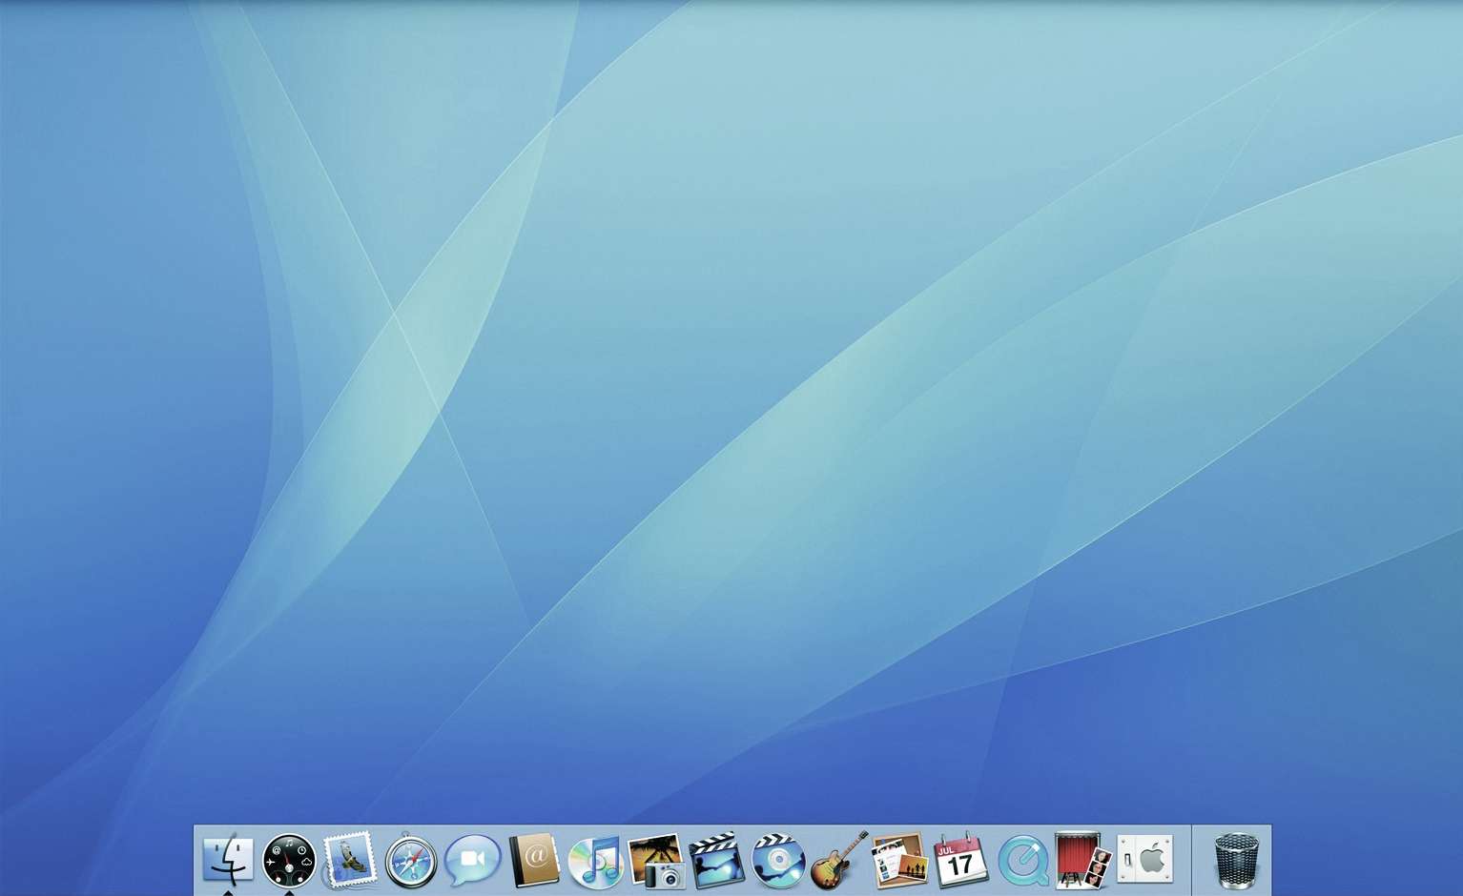This screenshot has height=896, width=1463.
Task: Open Finder from the Dock
Action: pyautogui.click(x=228, y=860)
